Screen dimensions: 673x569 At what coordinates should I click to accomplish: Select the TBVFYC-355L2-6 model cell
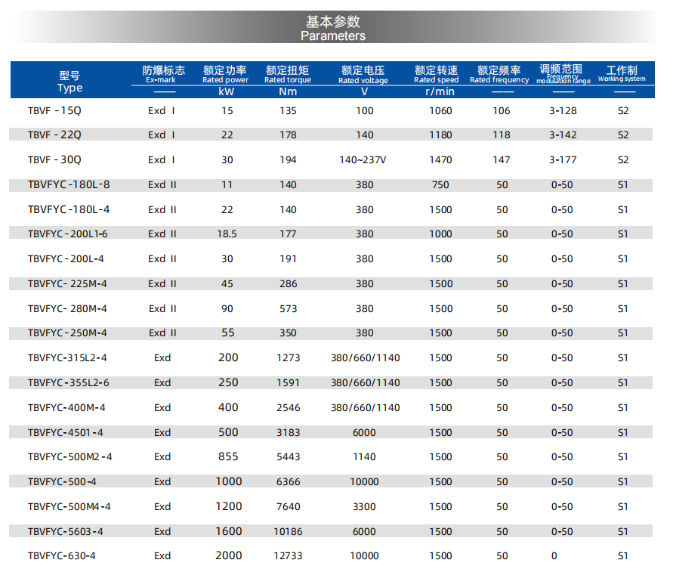pyautogui.click(x=68, y=383)
